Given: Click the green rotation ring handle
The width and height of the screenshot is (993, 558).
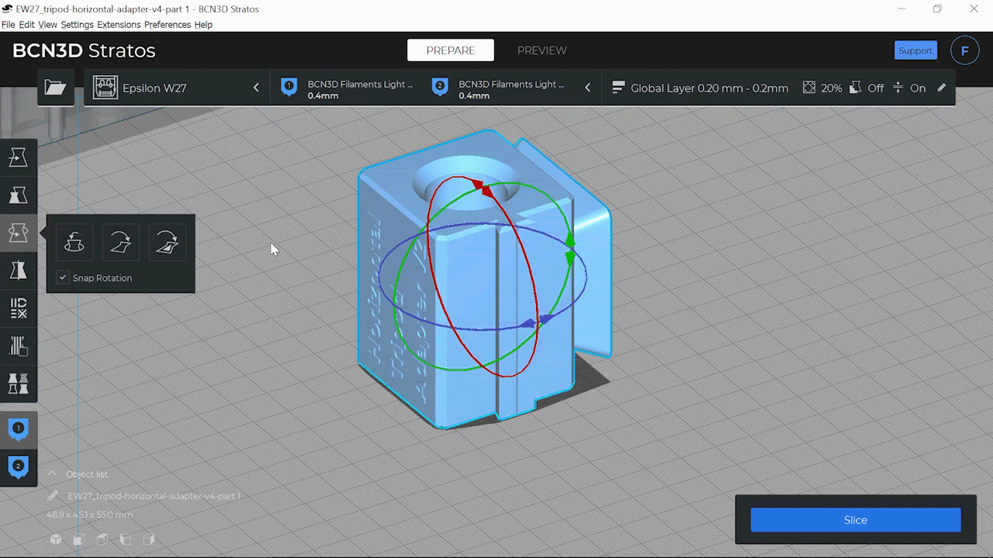Looking at the screenshot, I should pyautogui.click(x=570, y=249).
